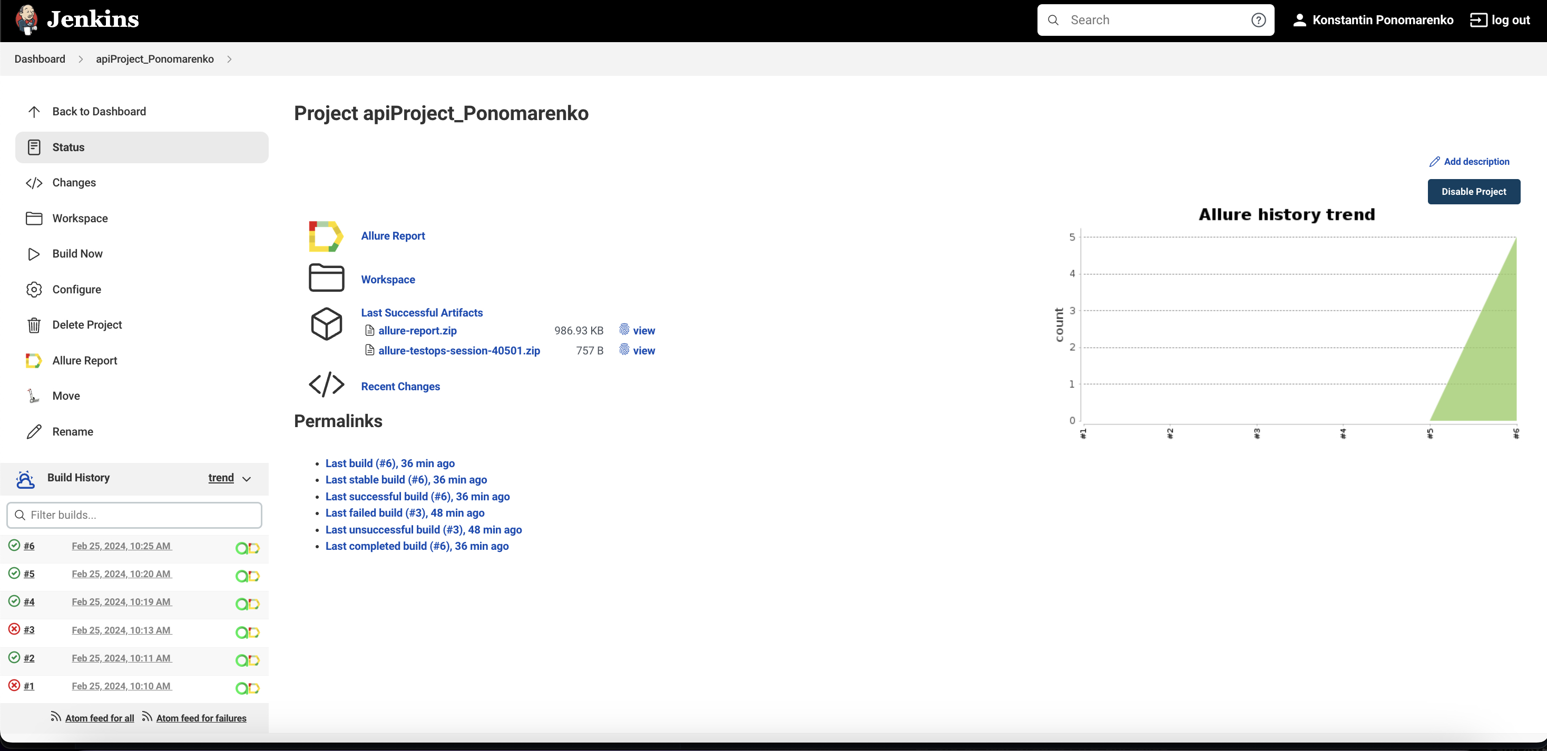Expand the breadcrumb apiProject_Ponomarenko arrow
1547x751 pixels.
coord(229,59)
